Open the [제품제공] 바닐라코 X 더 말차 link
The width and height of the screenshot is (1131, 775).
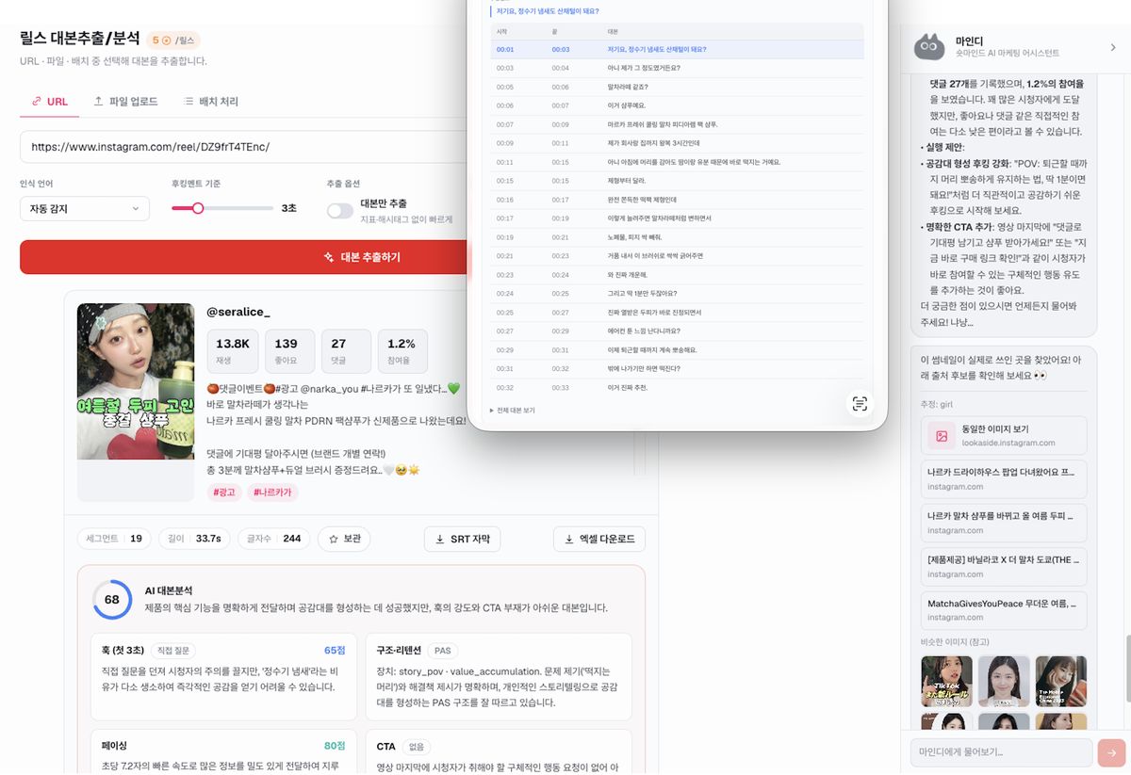click(1004, 566)
